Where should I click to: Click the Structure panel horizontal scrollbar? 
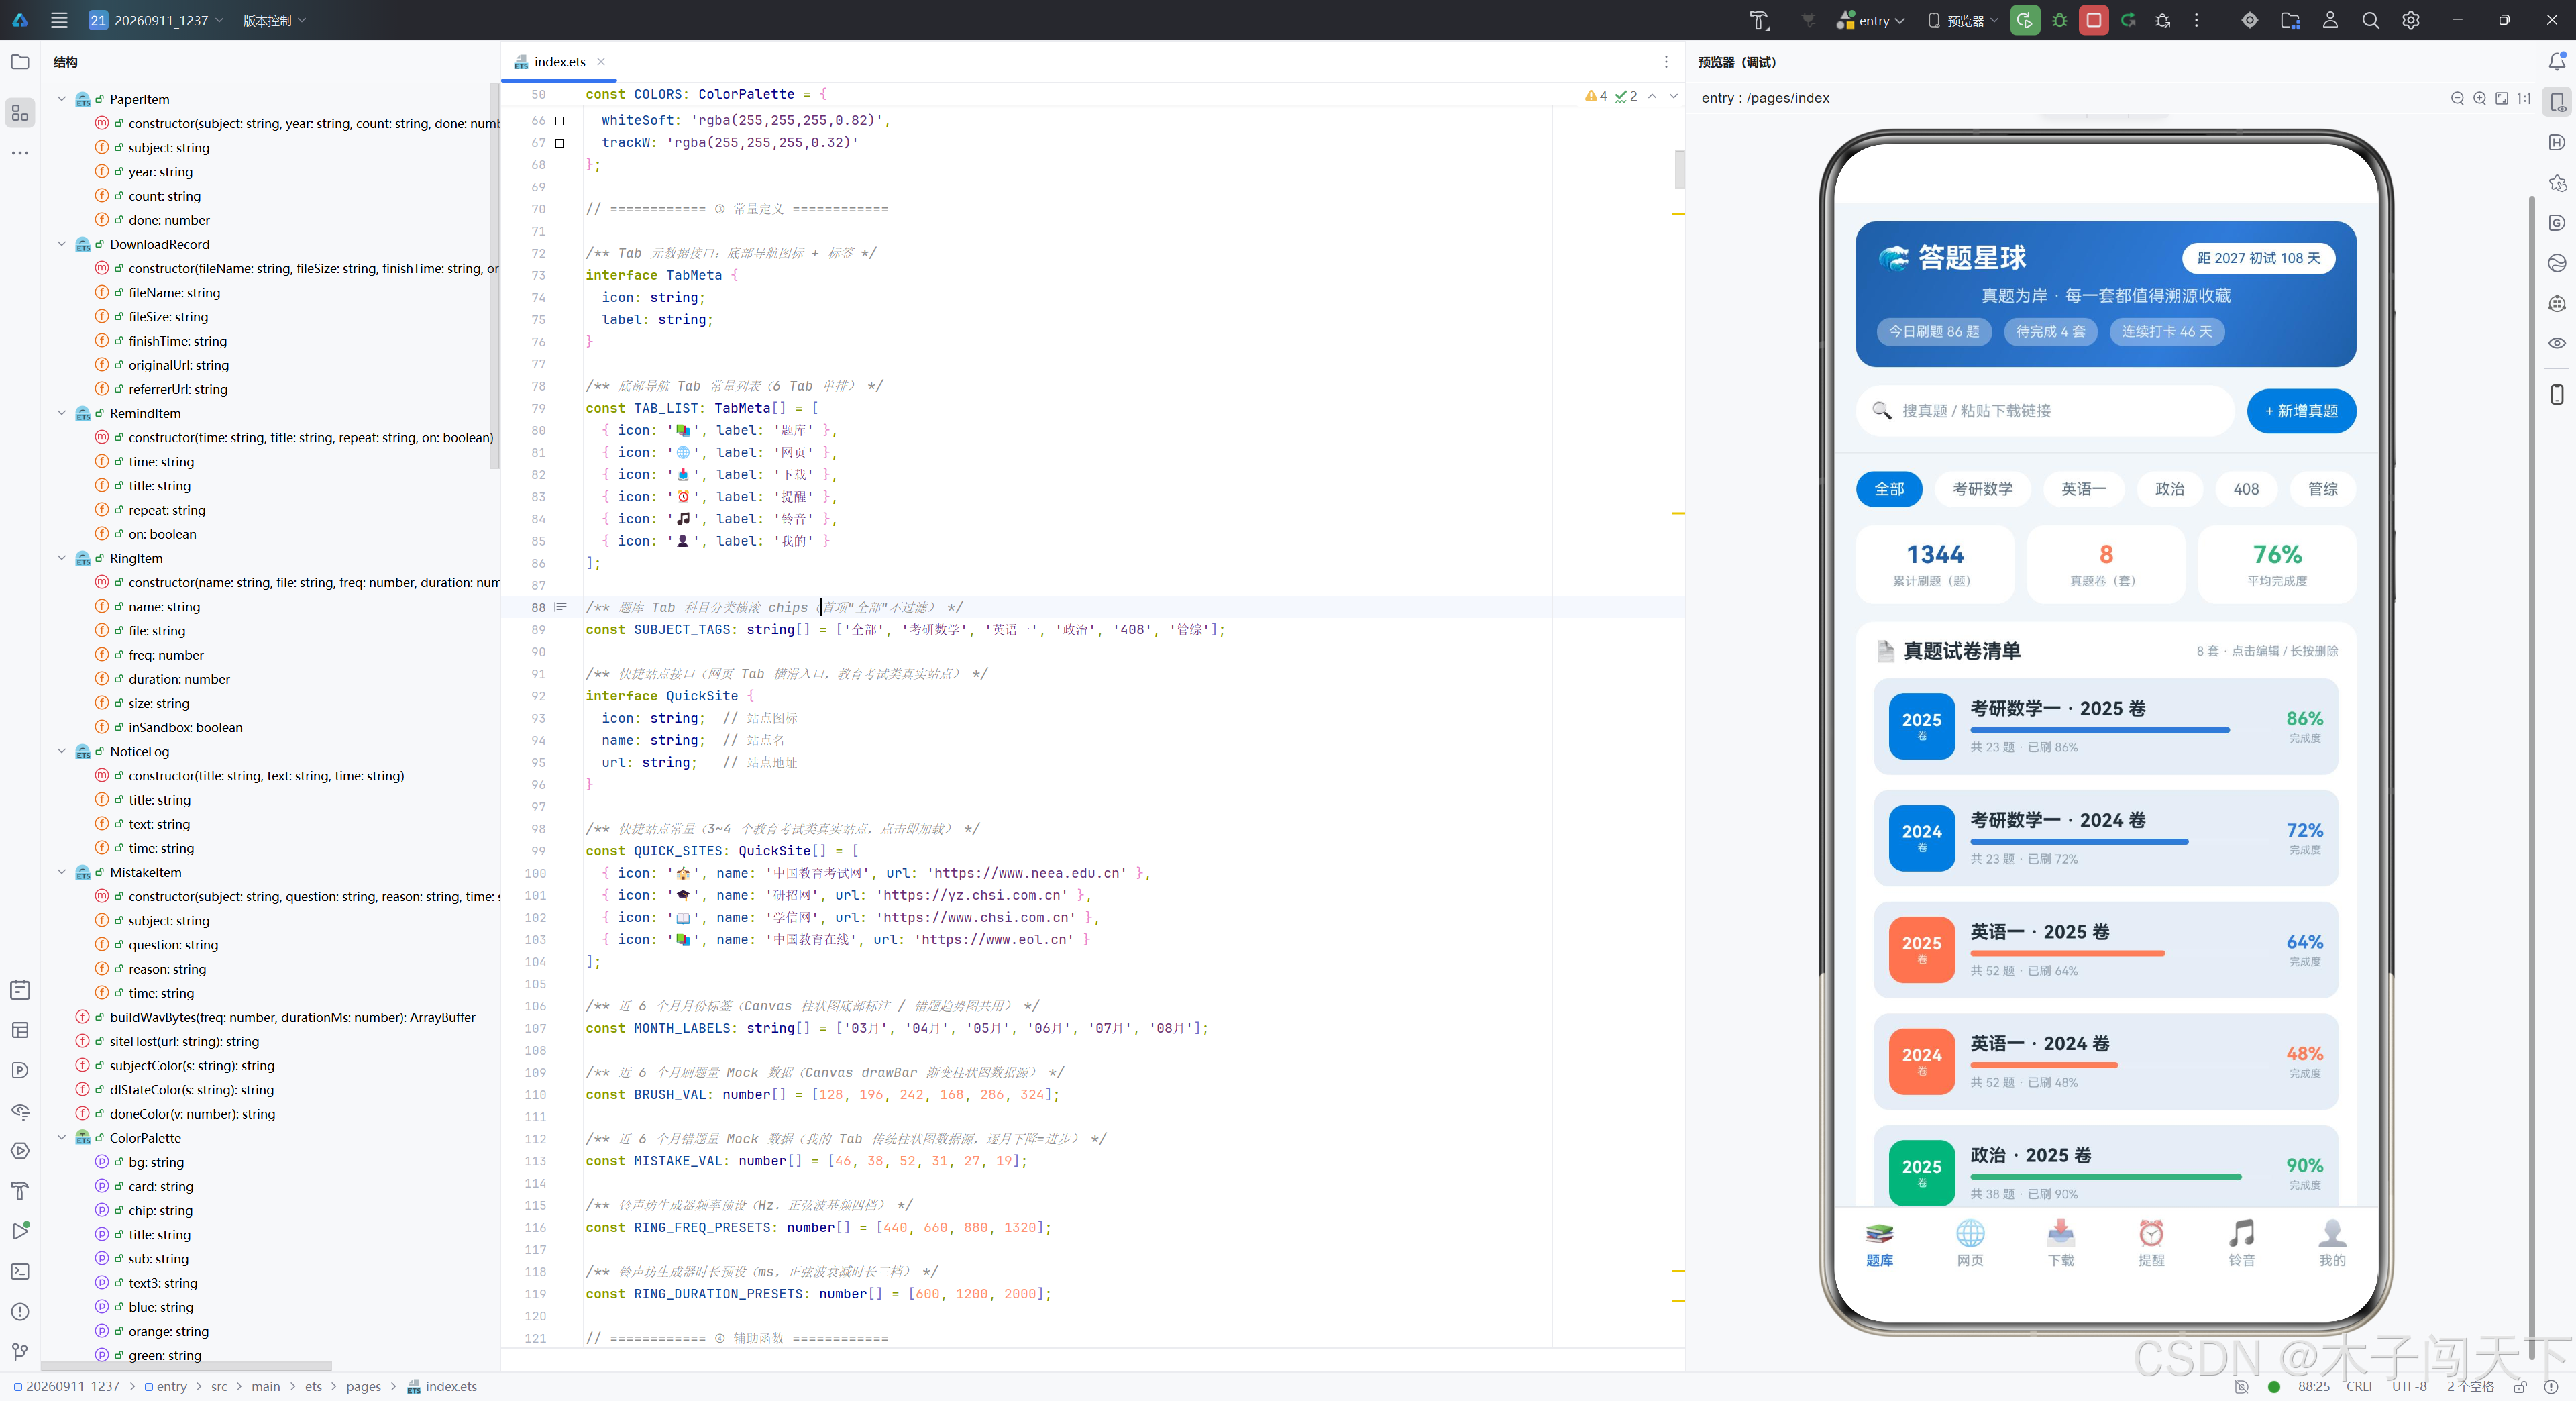186,1366
